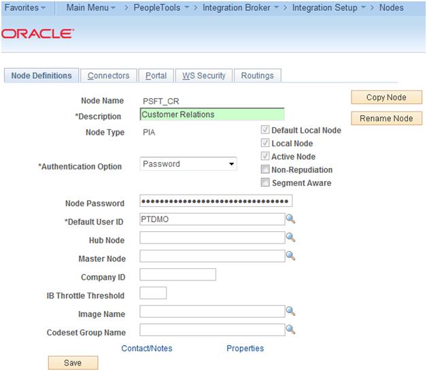Open the Contact/Notes link
The width and height of the screenshot is (427, 375).
147,348
